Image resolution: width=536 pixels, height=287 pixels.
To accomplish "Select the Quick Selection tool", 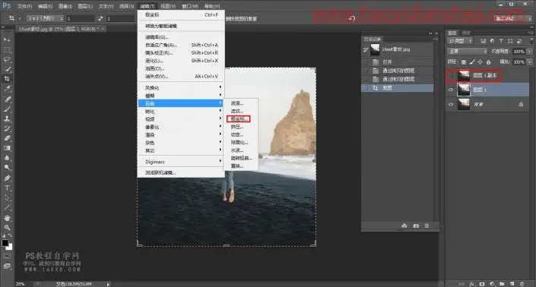I will point(7,69).
